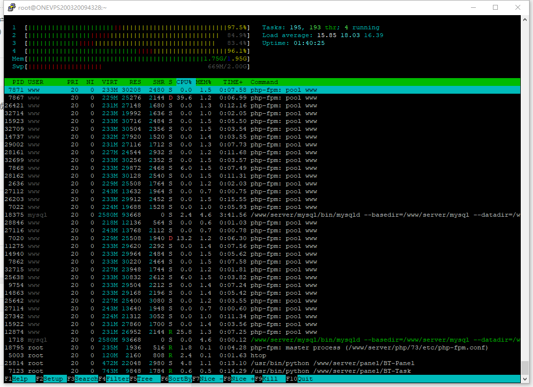Viewport: 533px width, 387px height.
Task: Click the Load average readout
Action: pos(322,35)
